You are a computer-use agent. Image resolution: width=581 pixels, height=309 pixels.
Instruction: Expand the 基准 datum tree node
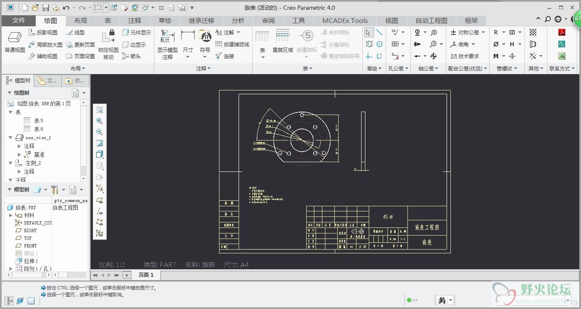(x=20, y=154)
